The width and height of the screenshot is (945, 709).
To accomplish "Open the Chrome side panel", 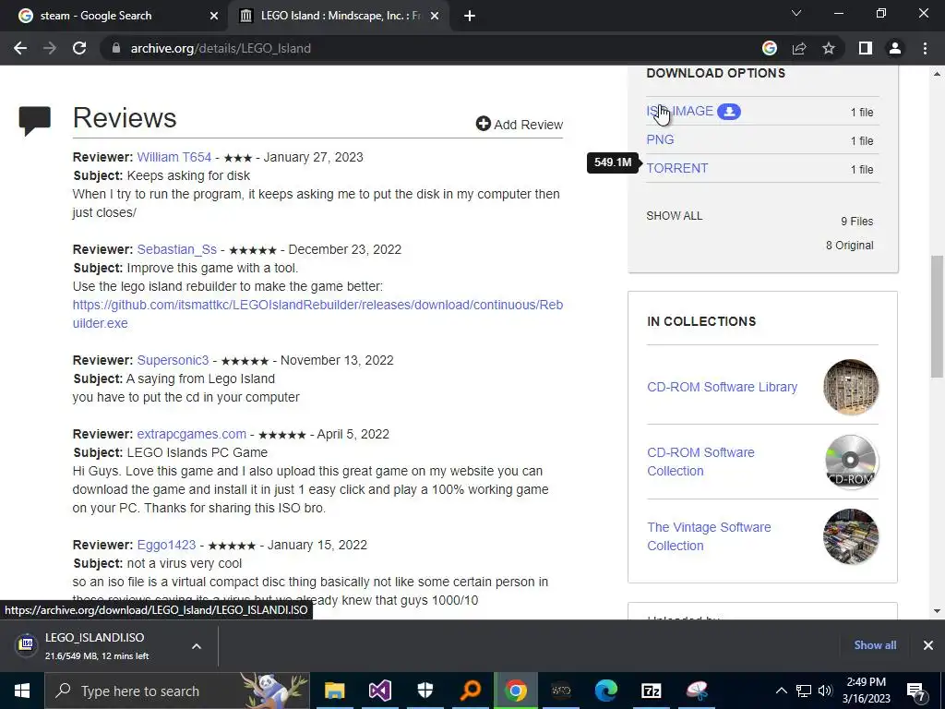I will click(866, 48).
